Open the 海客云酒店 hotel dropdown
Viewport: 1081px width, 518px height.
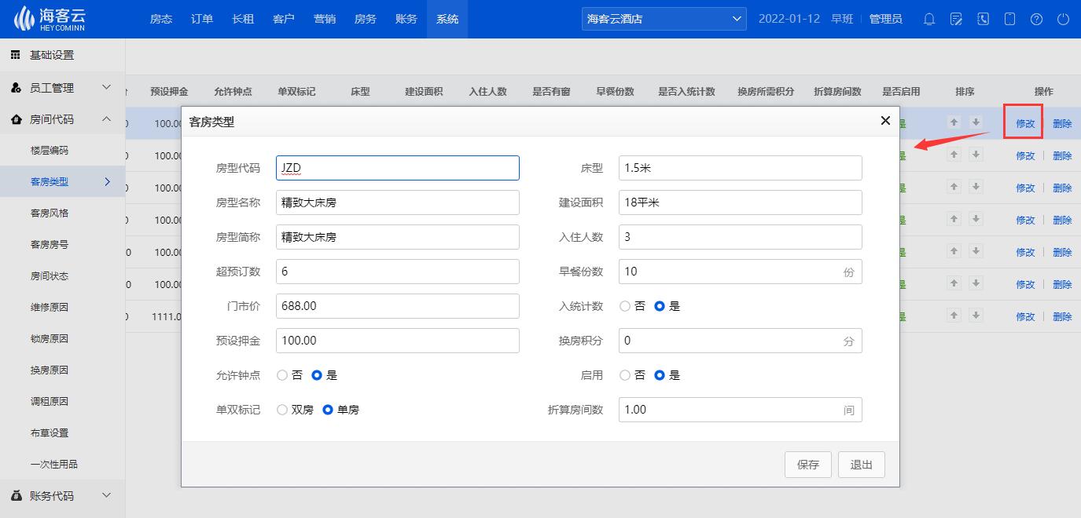coord(664,19)
